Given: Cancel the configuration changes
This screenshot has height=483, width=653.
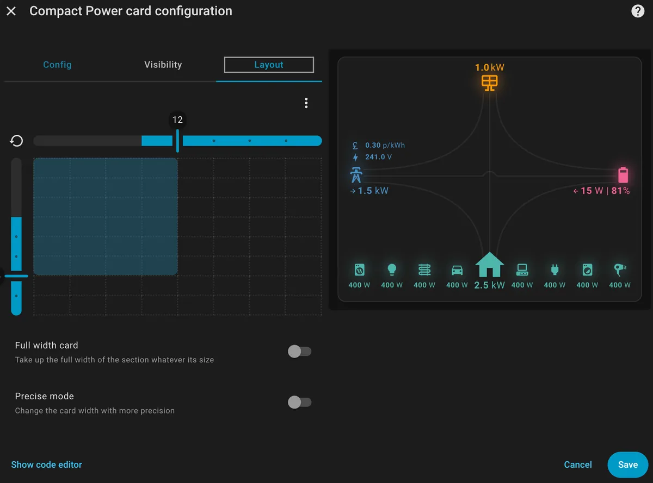Looking at the screenshot, I should click(x=578, y=465).
